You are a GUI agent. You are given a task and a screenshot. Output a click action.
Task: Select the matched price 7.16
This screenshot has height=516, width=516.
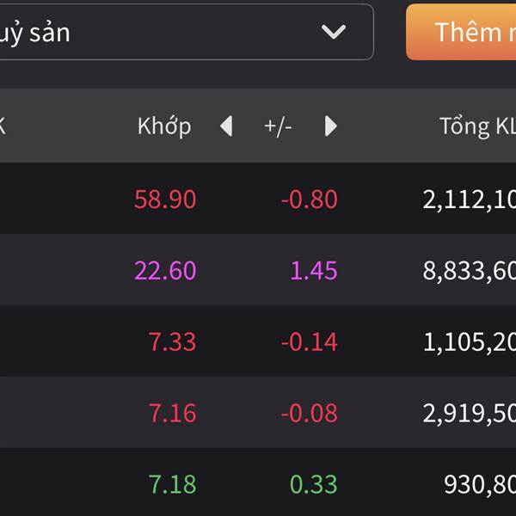[173, 413]
